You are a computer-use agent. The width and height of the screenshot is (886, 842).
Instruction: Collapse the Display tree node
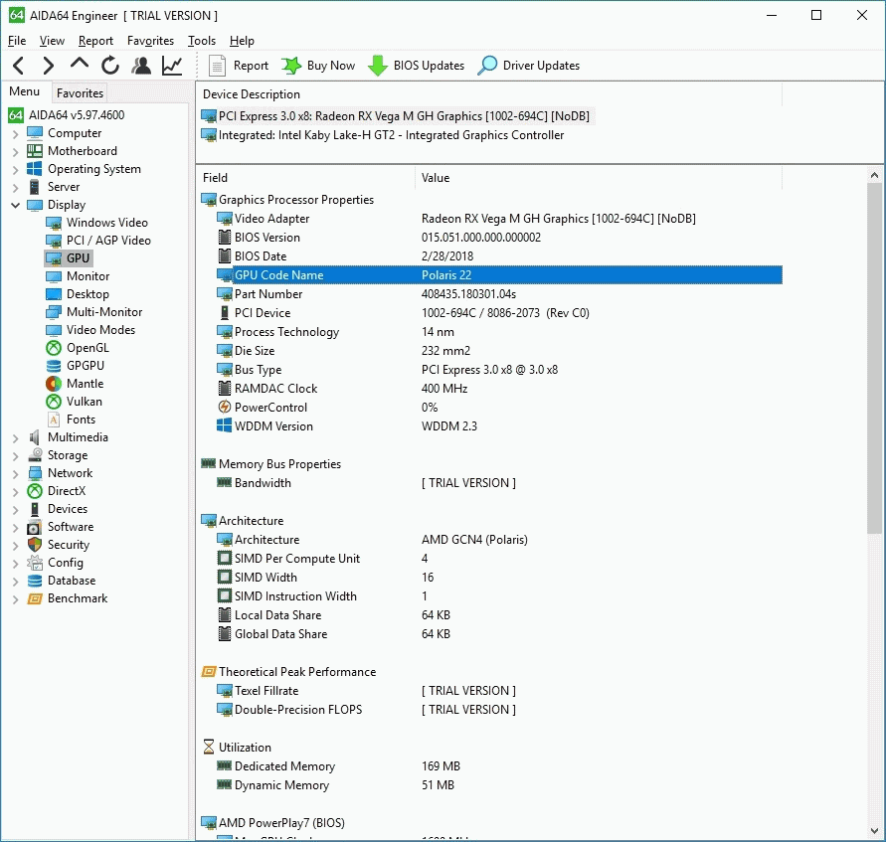pyautogui.click(x=15, y=205)
